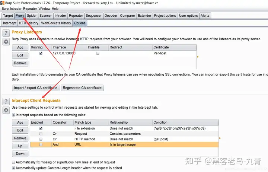
Task: Open the Repeater menu in menu bar
Action: point(30,9)
